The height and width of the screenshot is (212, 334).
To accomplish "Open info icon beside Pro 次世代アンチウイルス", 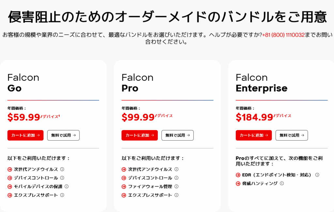I will pyautogui.click(x=176, y=169).
